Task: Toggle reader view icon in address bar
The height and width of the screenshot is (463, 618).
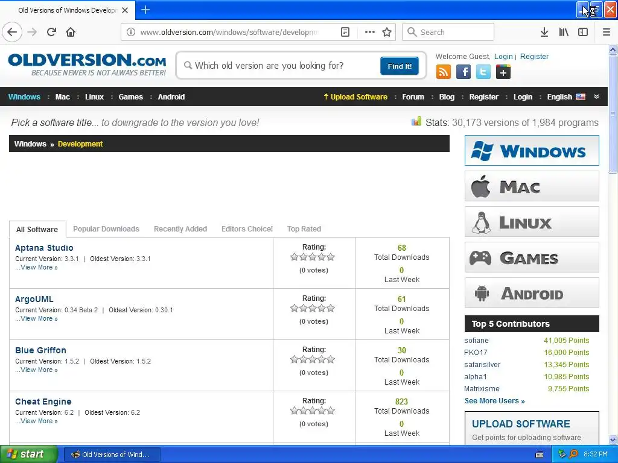Action: [x=345, y=32]
